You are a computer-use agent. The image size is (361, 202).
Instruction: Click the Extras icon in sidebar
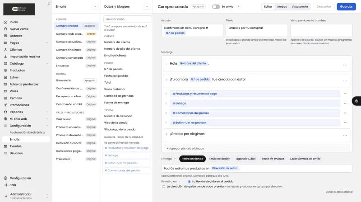tap(5, 77)
